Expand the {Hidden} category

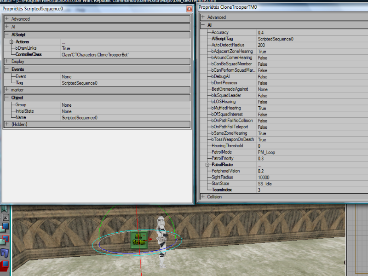[x=7, y=124]
